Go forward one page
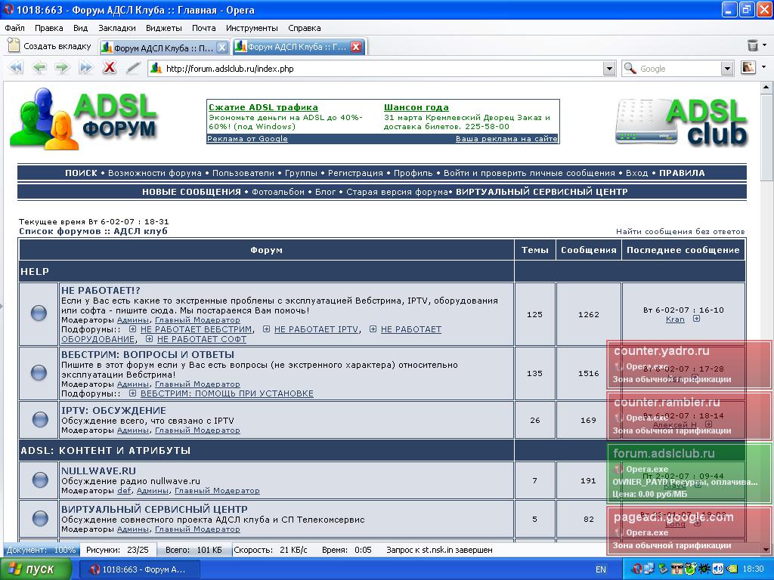Viewport: 774px width, 580px height. [x=62, y=67]
